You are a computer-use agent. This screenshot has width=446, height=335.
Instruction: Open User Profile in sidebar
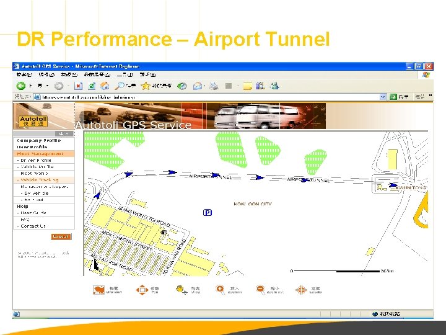tap(32, 147)
